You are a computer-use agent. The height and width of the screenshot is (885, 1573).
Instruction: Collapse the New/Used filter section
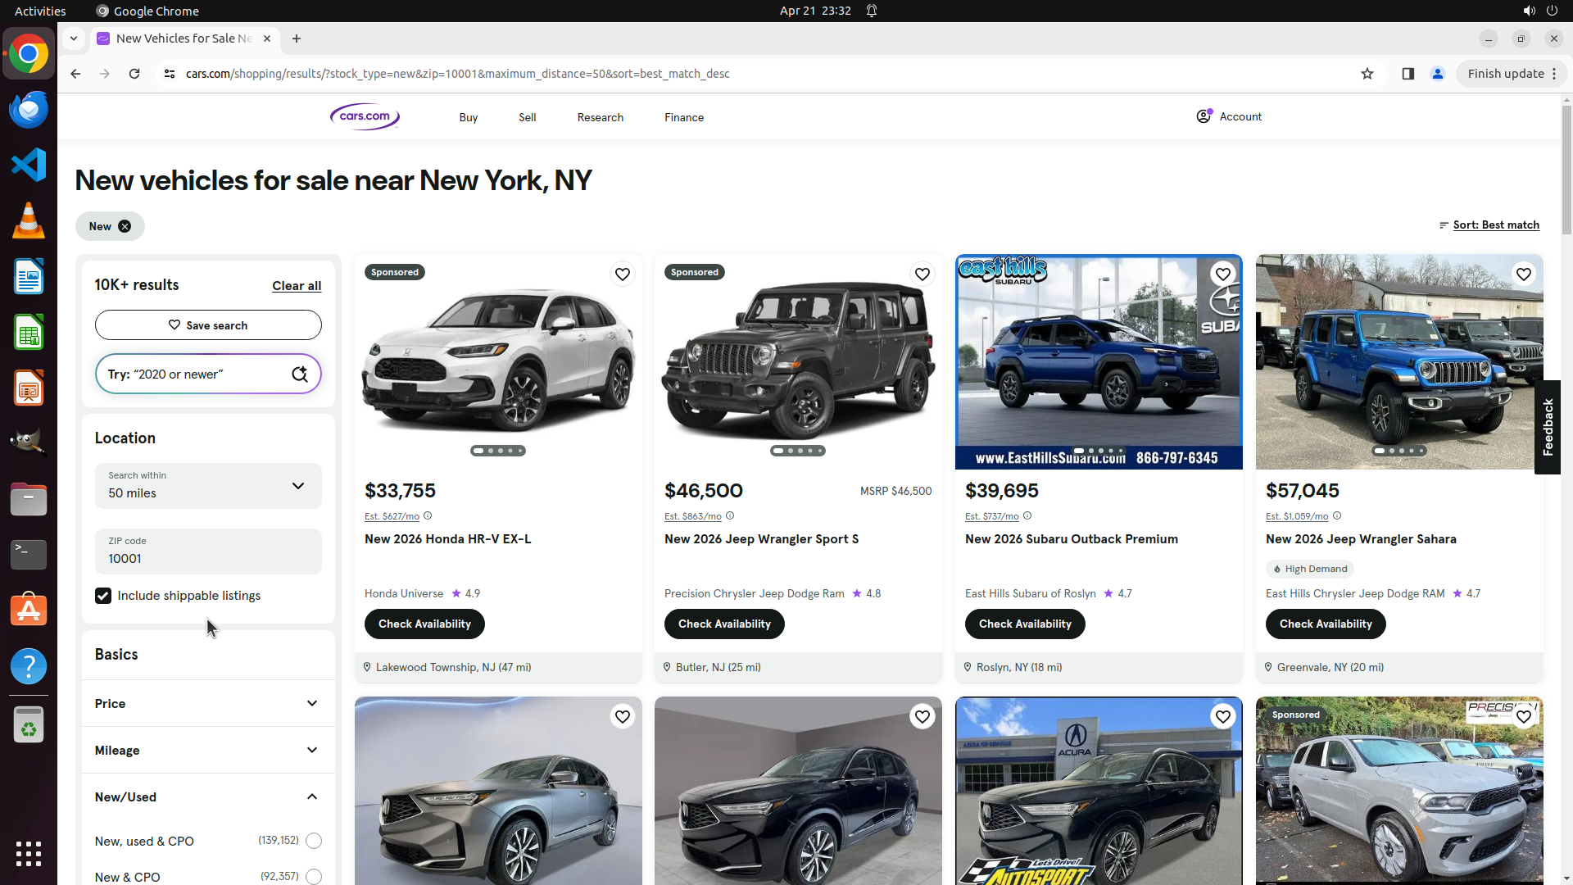[312, 797]
